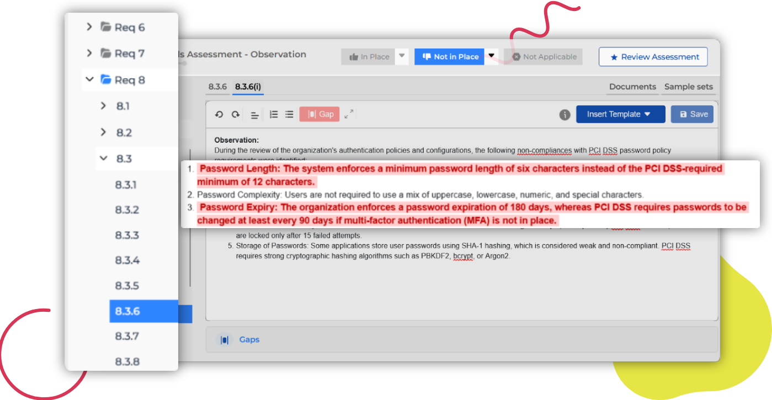The image size is (772, 400).
Task: Click the Req 7 folder icon
Action: point(105,53)
